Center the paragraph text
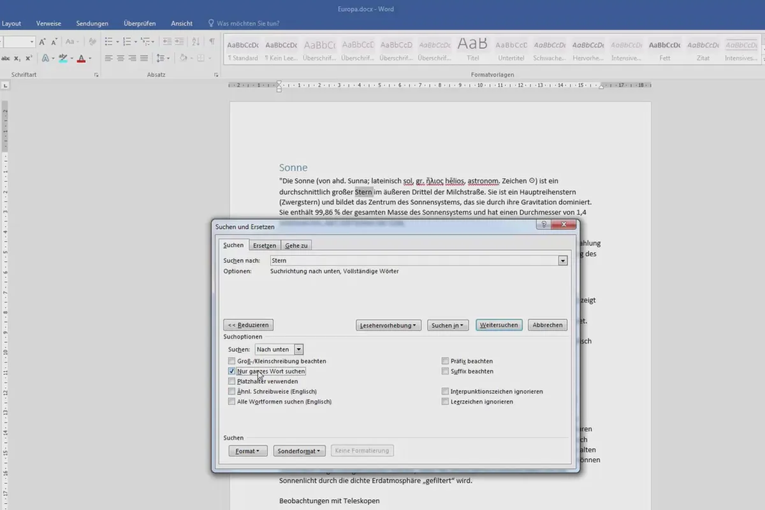Image resolution: width=765 pixels, height=510 pixels. 120,59
